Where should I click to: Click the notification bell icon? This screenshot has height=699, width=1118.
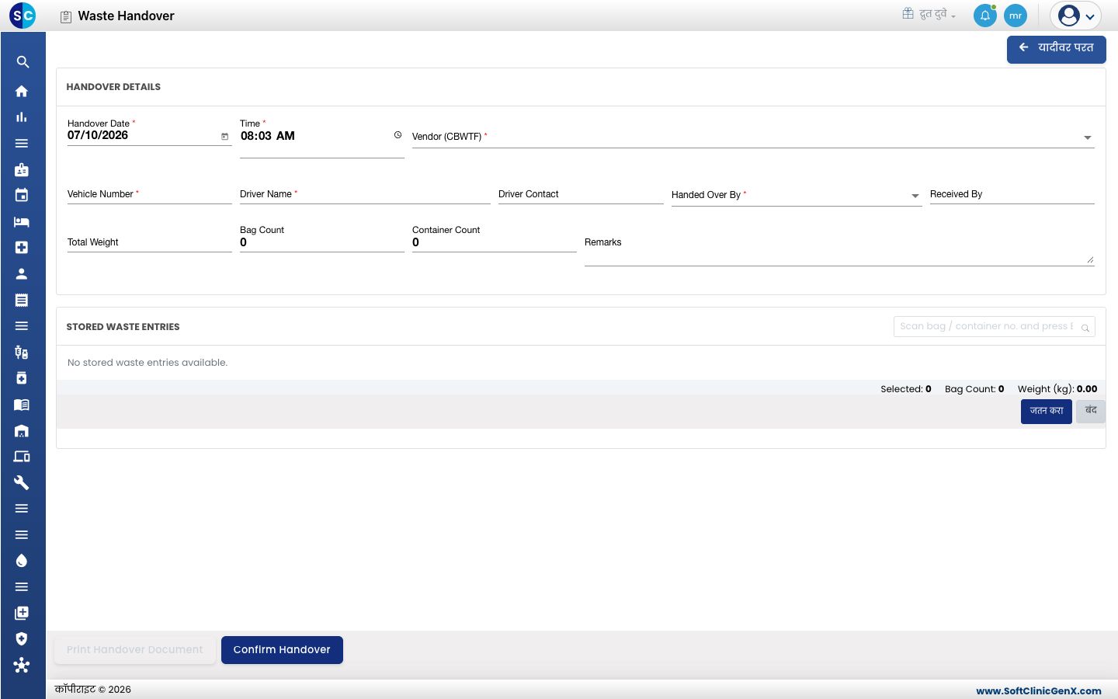(985, 16)
